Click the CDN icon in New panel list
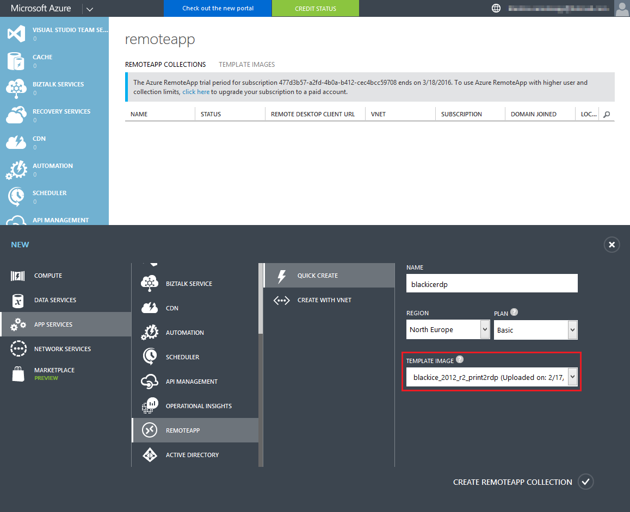 pos(150,308)
